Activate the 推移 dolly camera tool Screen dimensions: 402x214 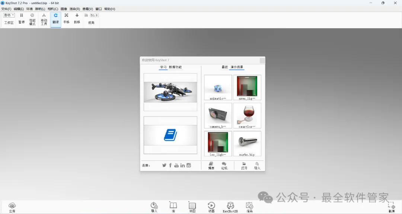click(77, 19)
